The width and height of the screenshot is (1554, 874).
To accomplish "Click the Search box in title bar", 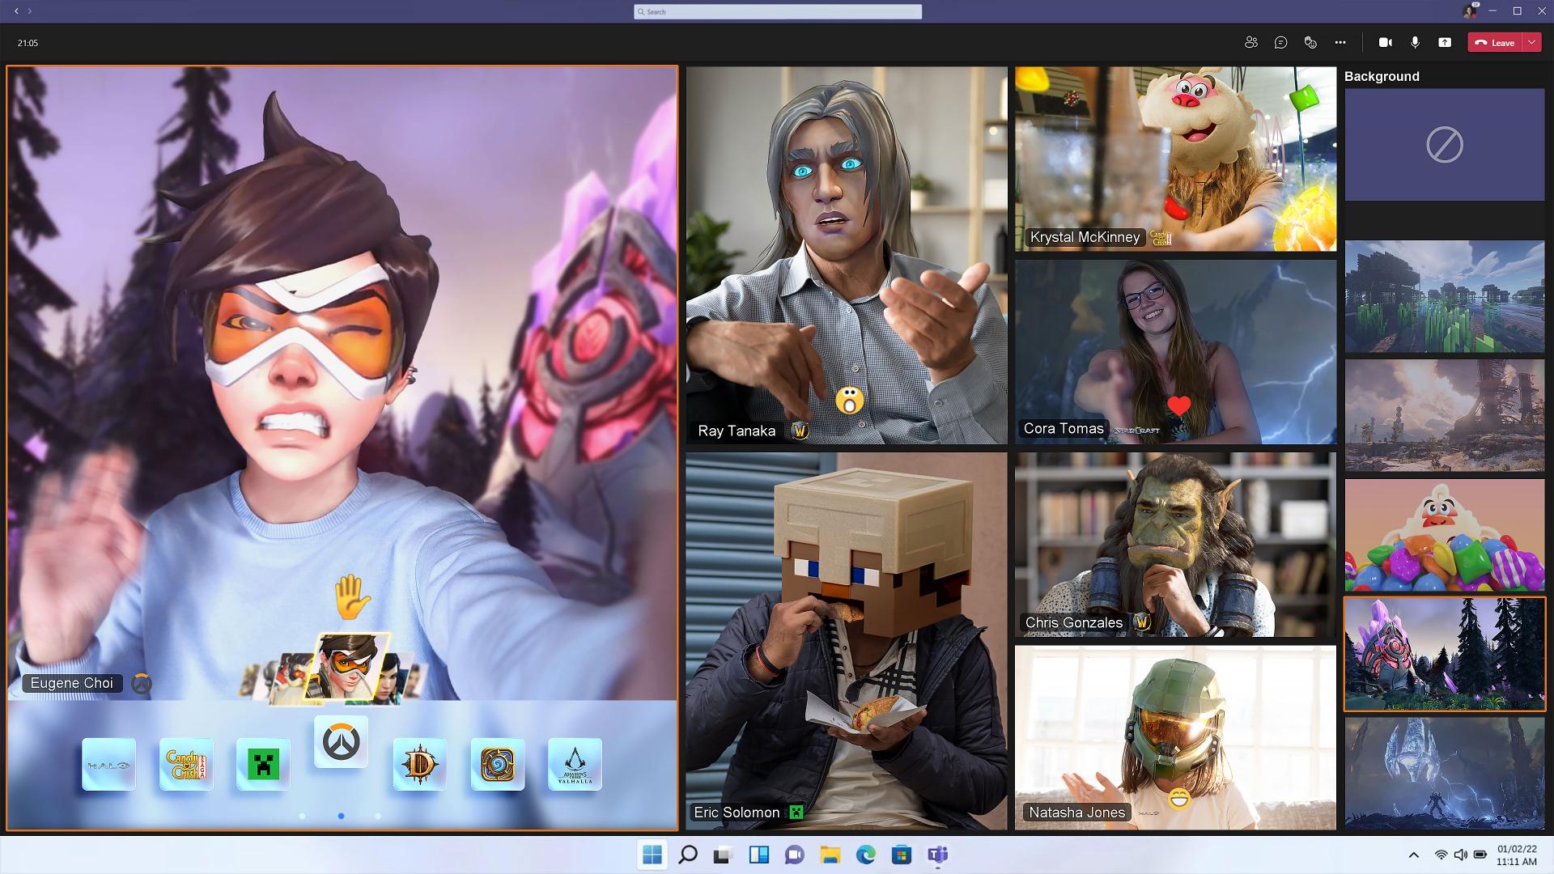I will [x=778, y=11].
